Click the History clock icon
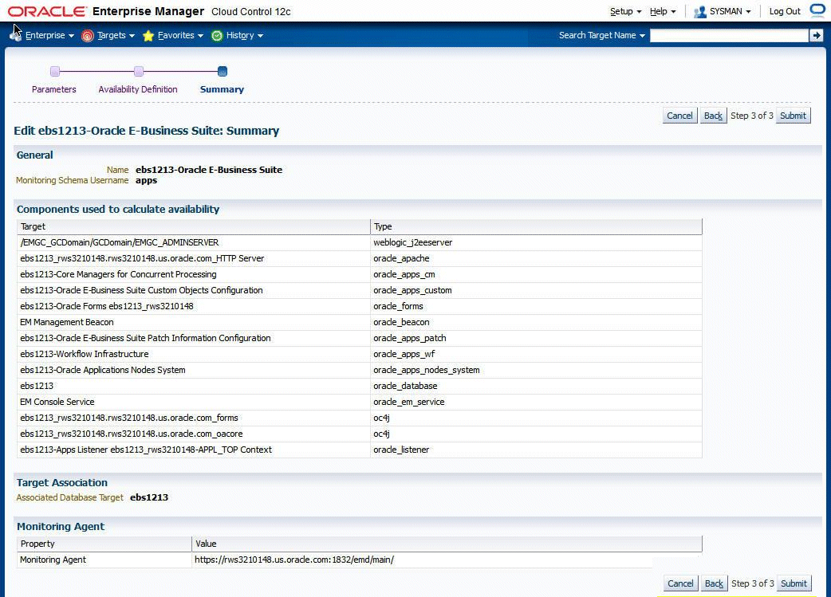Viewport: 831px width, 597px height. [x=217, y=36]
